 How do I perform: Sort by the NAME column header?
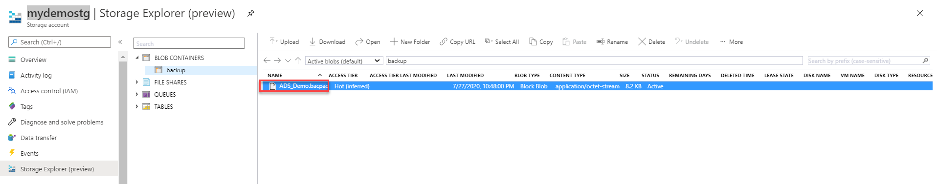tap(275, 75)
